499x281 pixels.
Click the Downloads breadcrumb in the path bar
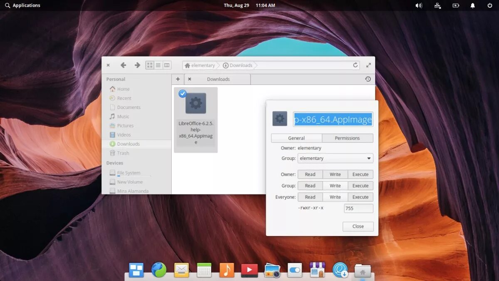237,65
